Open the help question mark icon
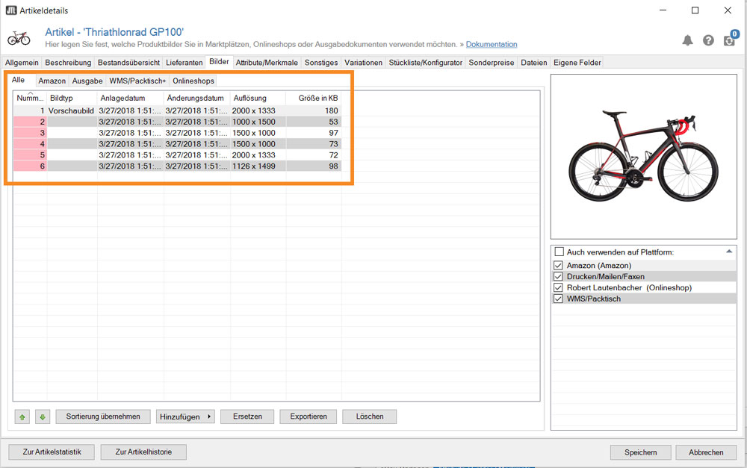Screen dimensions: 747x468 point(708,40)
